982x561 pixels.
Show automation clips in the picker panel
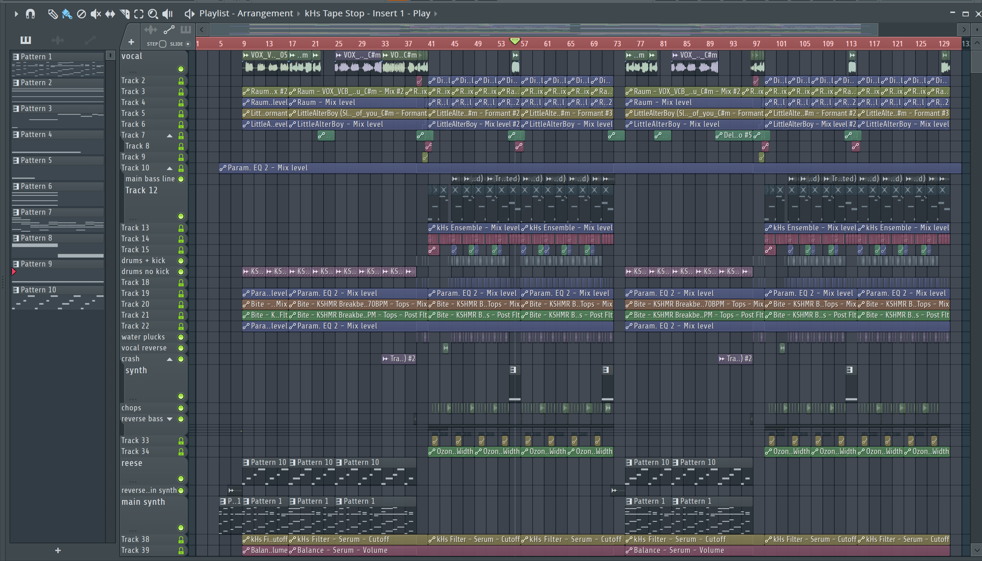[89, 40]
